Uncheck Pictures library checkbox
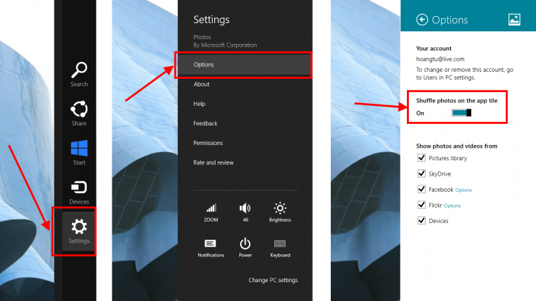This screenshot has width=536, height=301. click(x=421, y=157)
